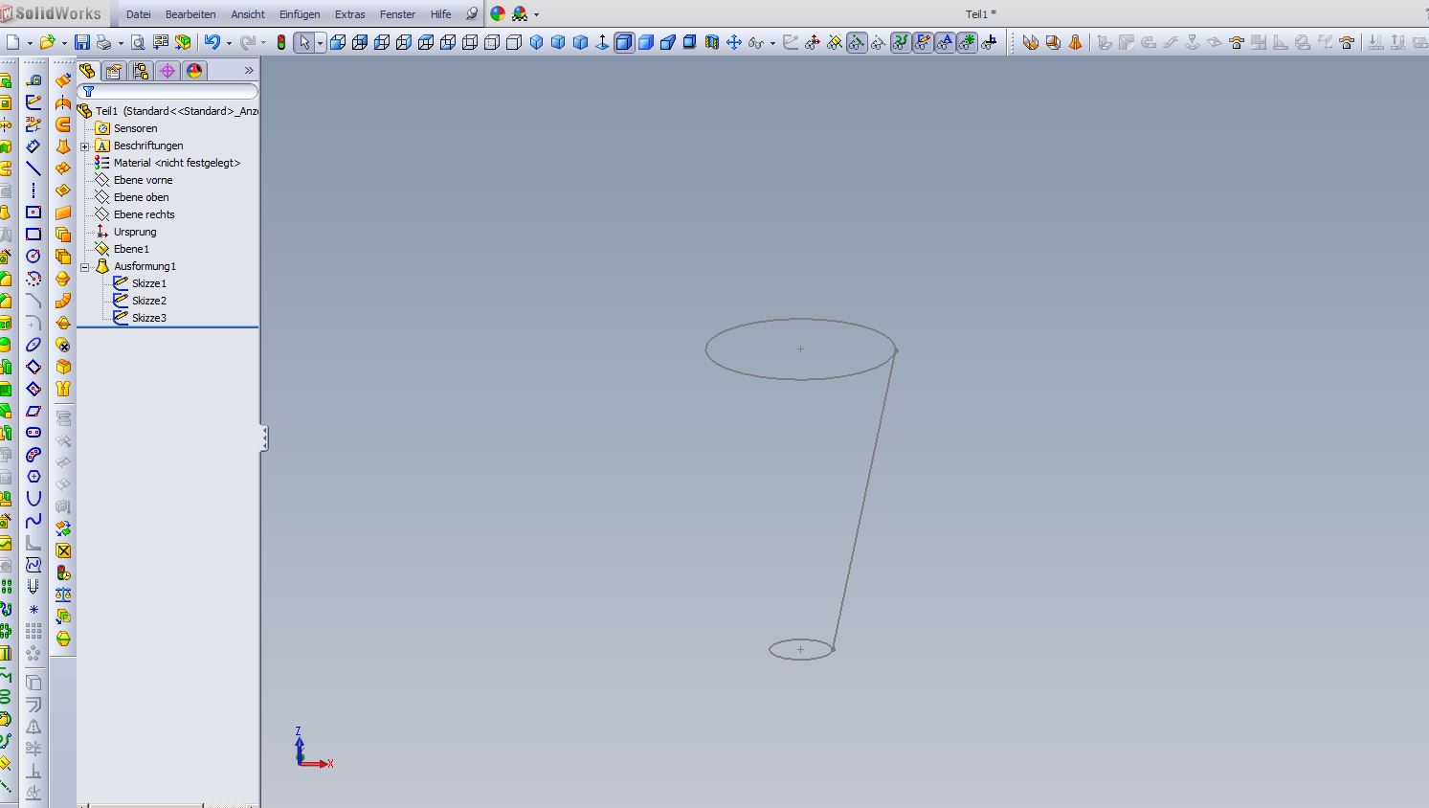Select the Spline sketch tool
This screenshot has height=808, width=1429.
[33, 521]
